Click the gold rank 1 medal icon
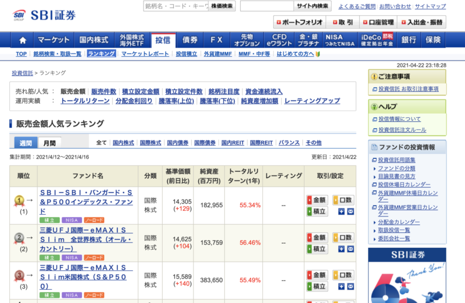The height and width of the screenshot is (303, 465). pyautogui.click(x=19, y=201)
